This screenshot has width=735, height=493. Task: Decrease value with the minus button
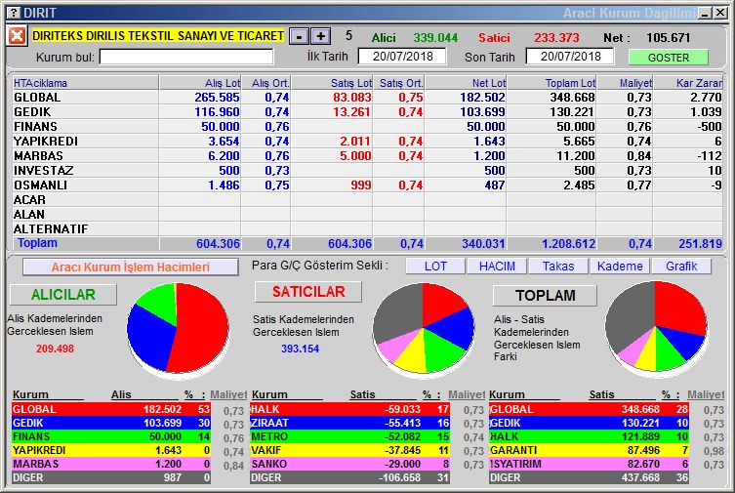click(299, 36)
